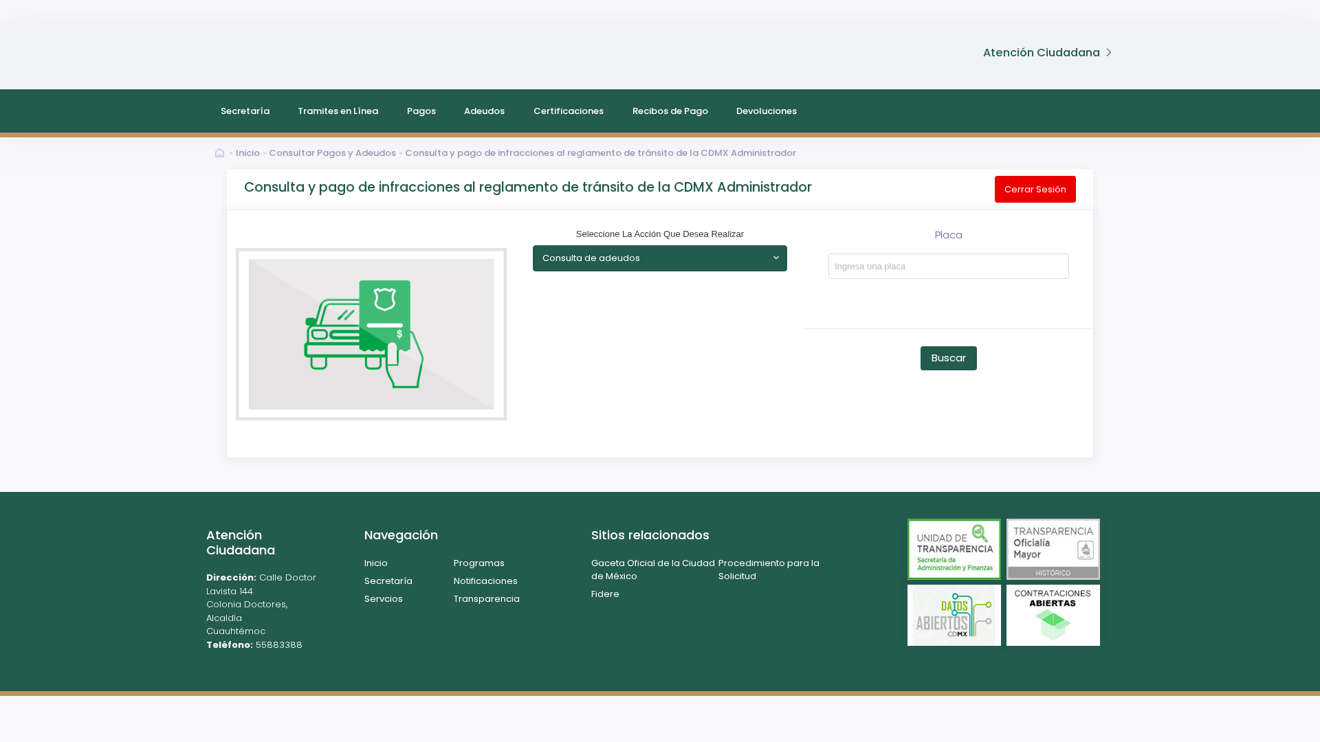Open footer Notificaciones link

(485, 581)
